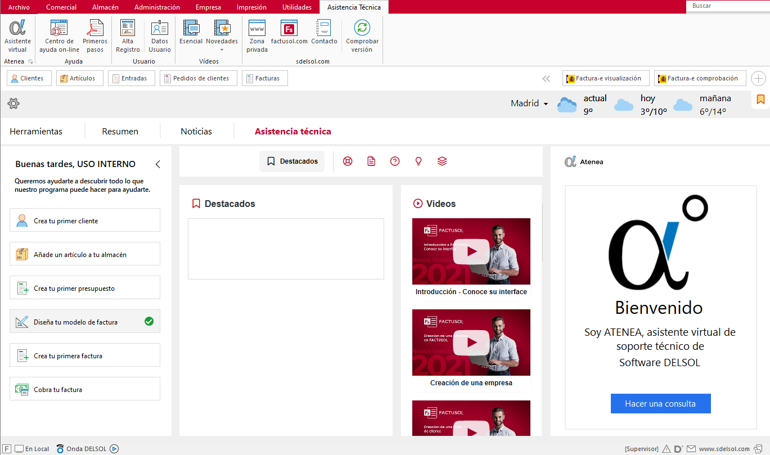Open Centro de ayuda on-line

coord(59,36)
